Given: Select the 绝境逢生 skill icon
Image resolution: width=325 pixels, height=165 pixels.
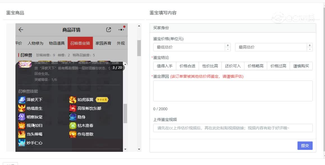Looking at the screenshot, I should point(22,108).
